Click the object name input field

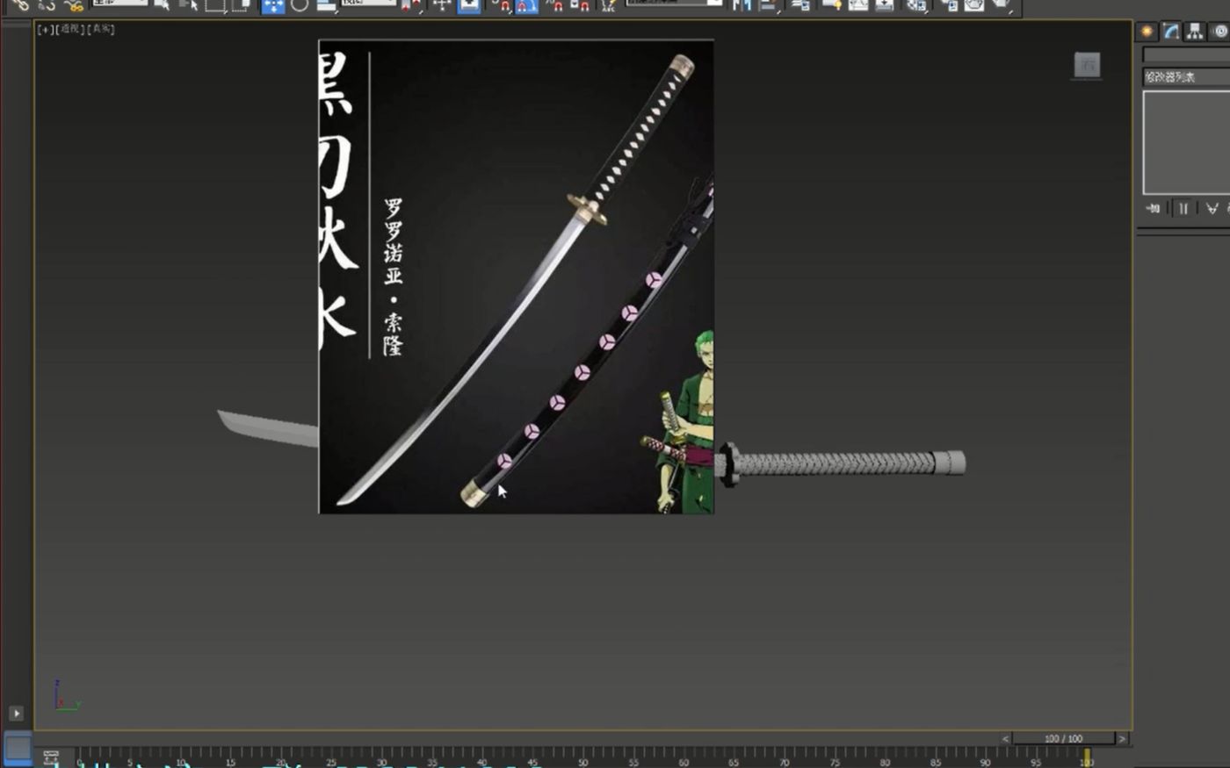(x=1186, y=55)
